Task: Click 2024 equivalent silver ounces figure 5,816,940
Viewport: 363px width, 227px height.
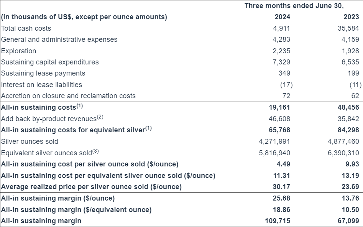Action: 274,153
